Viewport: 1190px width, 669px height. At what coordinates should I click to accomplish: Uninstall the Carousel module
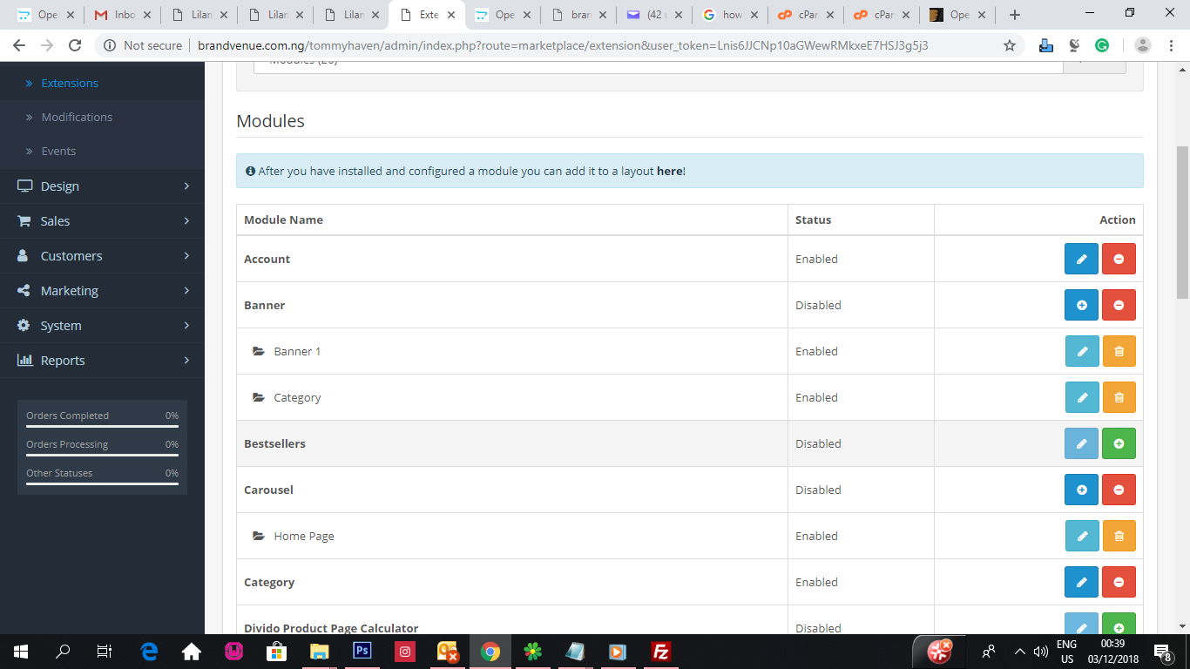(1119, 490)
